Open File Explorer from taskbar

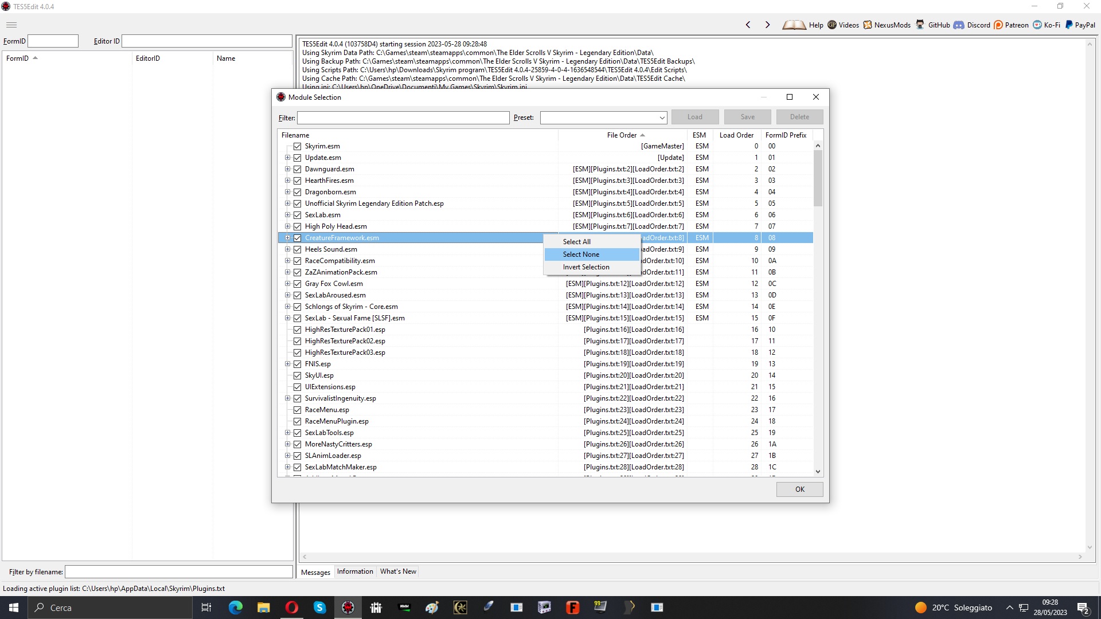pos(264,608)
